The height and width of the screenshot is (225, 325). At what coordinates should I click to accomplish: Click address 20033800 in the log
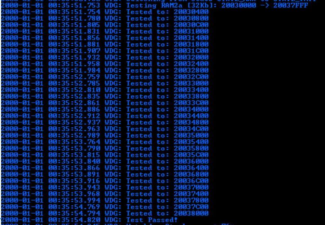[x=191, y=96]
